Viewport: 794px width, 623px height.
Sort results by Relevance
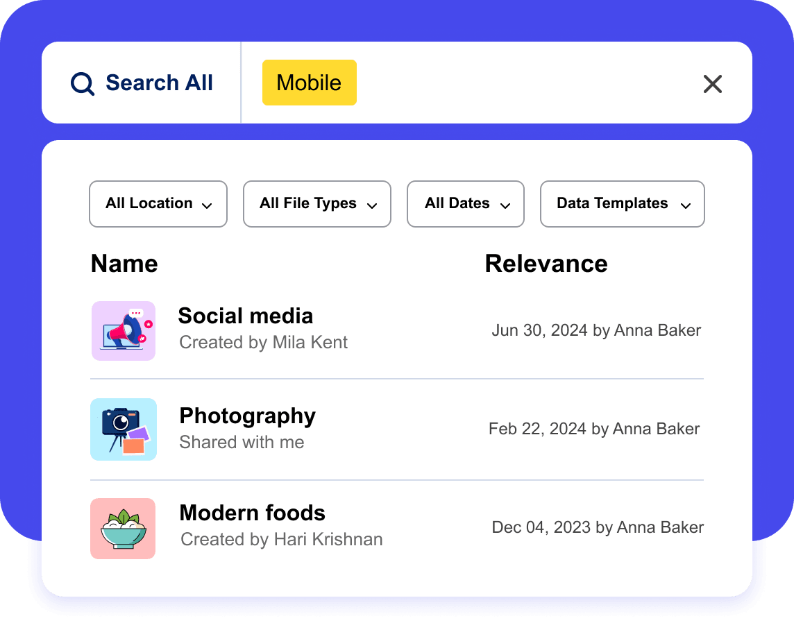pyautogui.click(x=546, y=264)
